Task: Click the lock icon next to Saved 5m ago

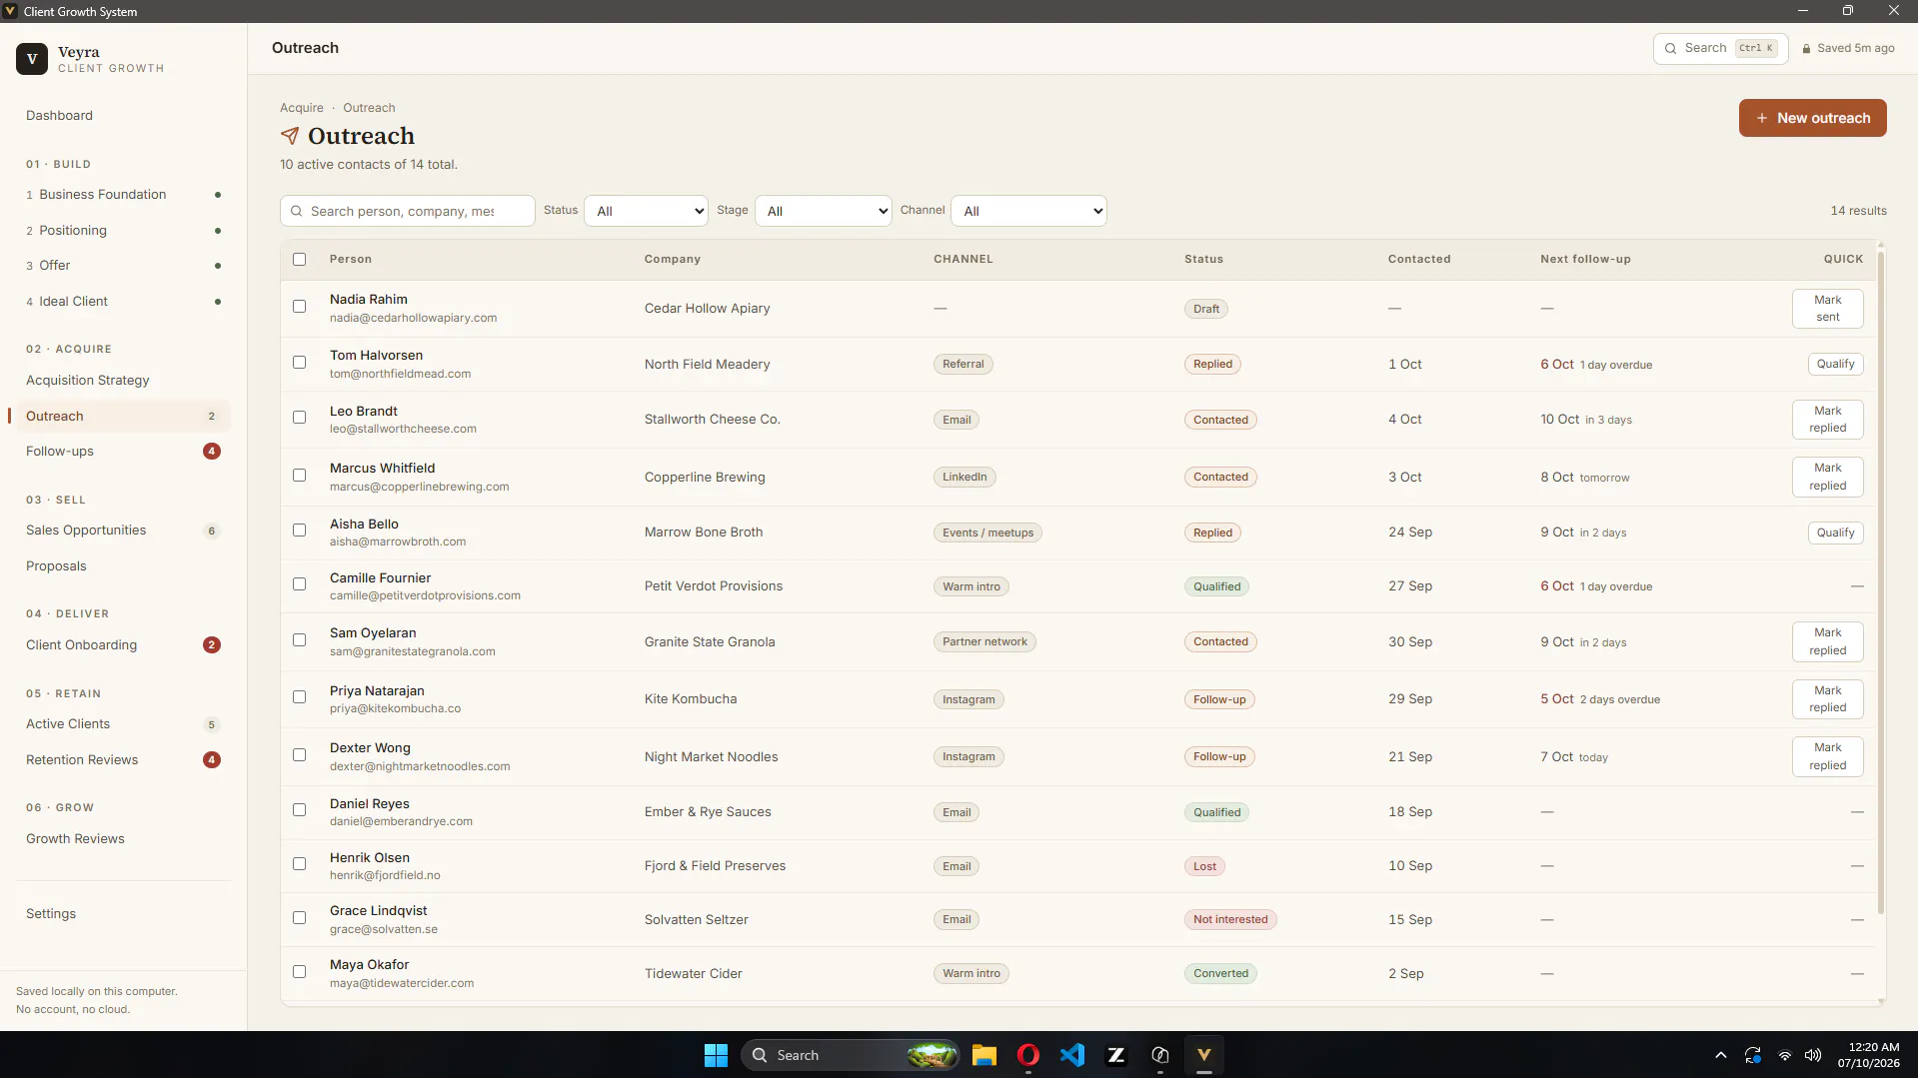Action: pyautogui.click(x=1806, y=48)
